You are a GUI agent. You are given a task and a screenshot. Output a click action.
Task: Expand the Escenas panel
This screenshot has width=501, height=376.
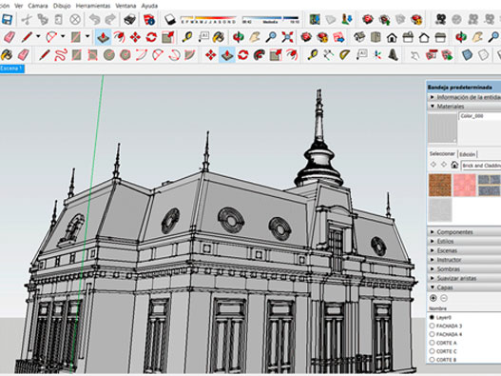click(x=464, y=250)
